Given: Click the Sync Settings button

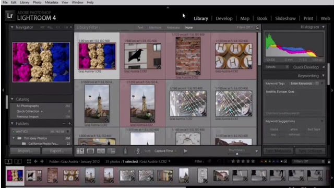Looking at the screenshot, I should (x=310, y=151).
